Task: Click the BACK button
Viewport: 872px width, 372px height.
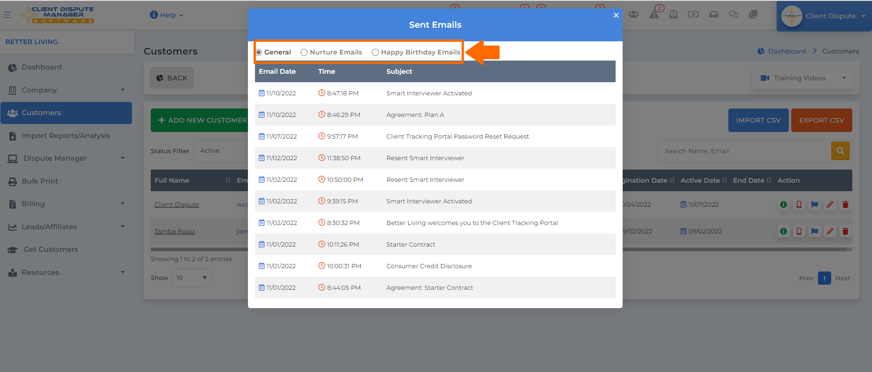Action: point(171,78)
